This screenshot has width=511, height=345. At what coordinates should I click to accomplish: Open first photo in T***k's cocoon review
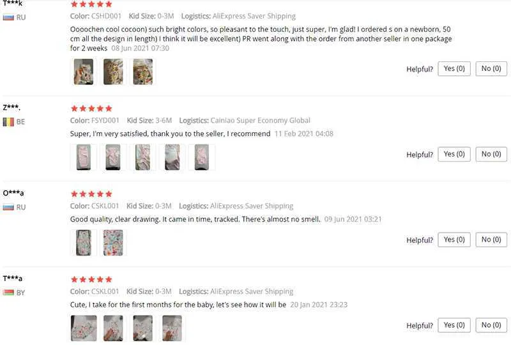coord(84,72)
